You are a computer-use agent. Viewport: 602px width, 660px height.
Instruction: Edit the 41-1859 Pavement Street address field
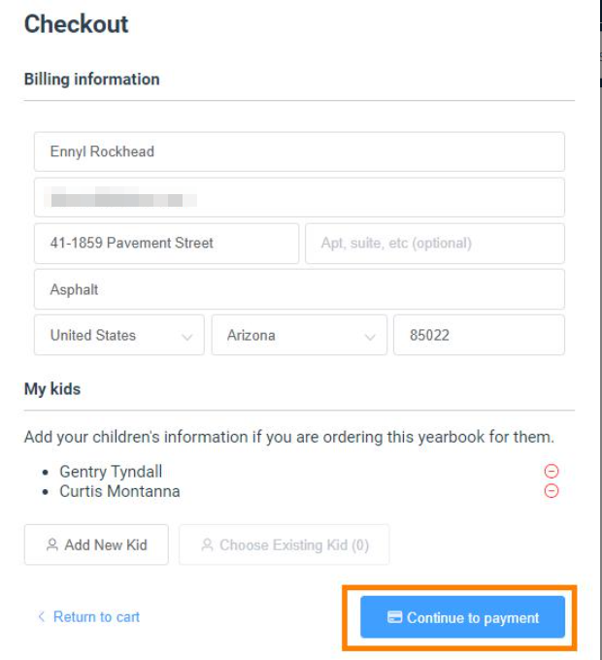coord(166,243)
